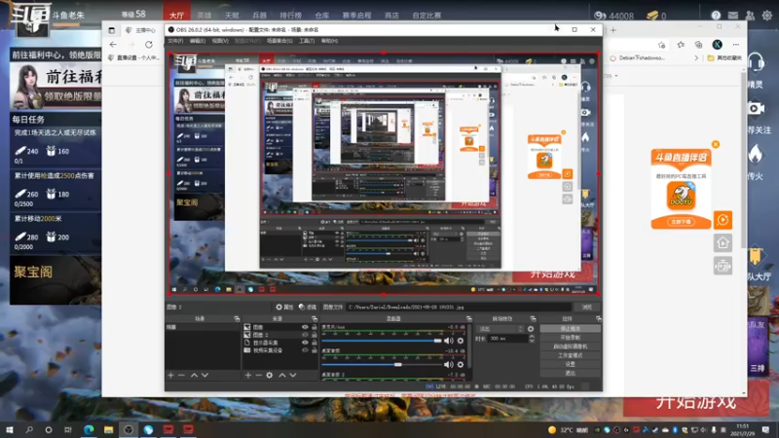This screenshot has height=438, width=779.
Task: Move scene down with the scenes panel arrow
Action: click(204, 376)
